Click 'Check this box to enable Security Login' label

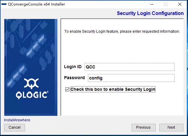[x=113, y=89]
